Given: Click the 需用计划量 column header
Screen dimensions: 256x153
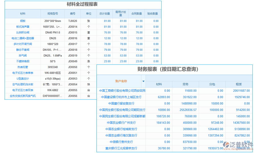Looking at the screenshot, I should click(120, 14).
